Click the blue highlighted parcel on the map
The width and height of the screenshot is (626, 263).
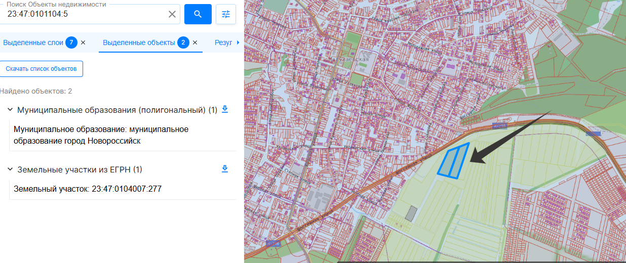tap(453, 161)
